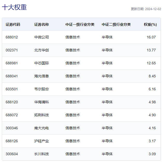
Task: Select security code 688012
Action: point(12,37)
